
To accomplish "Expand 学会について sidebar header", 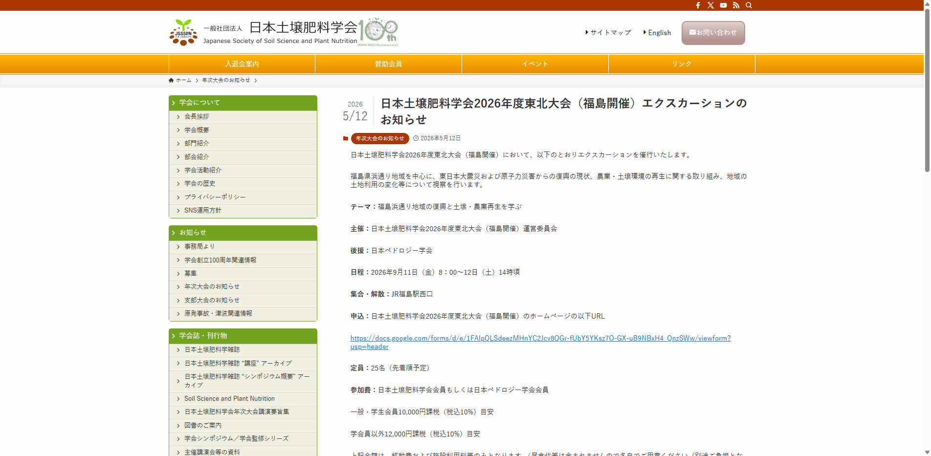I will 243,103.
